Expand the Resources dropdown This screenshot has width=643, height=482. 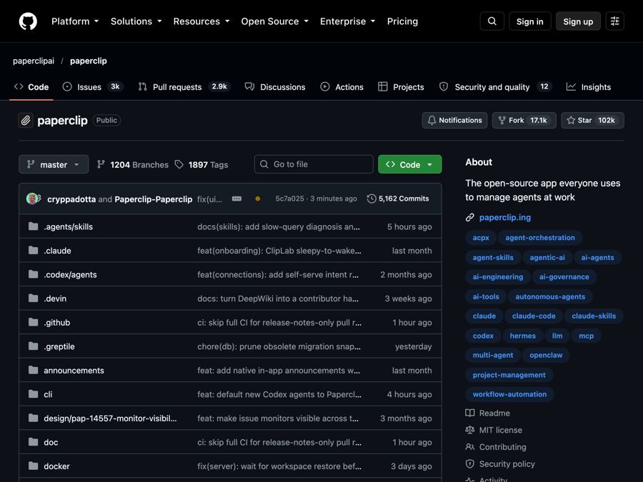coord(201,21)
